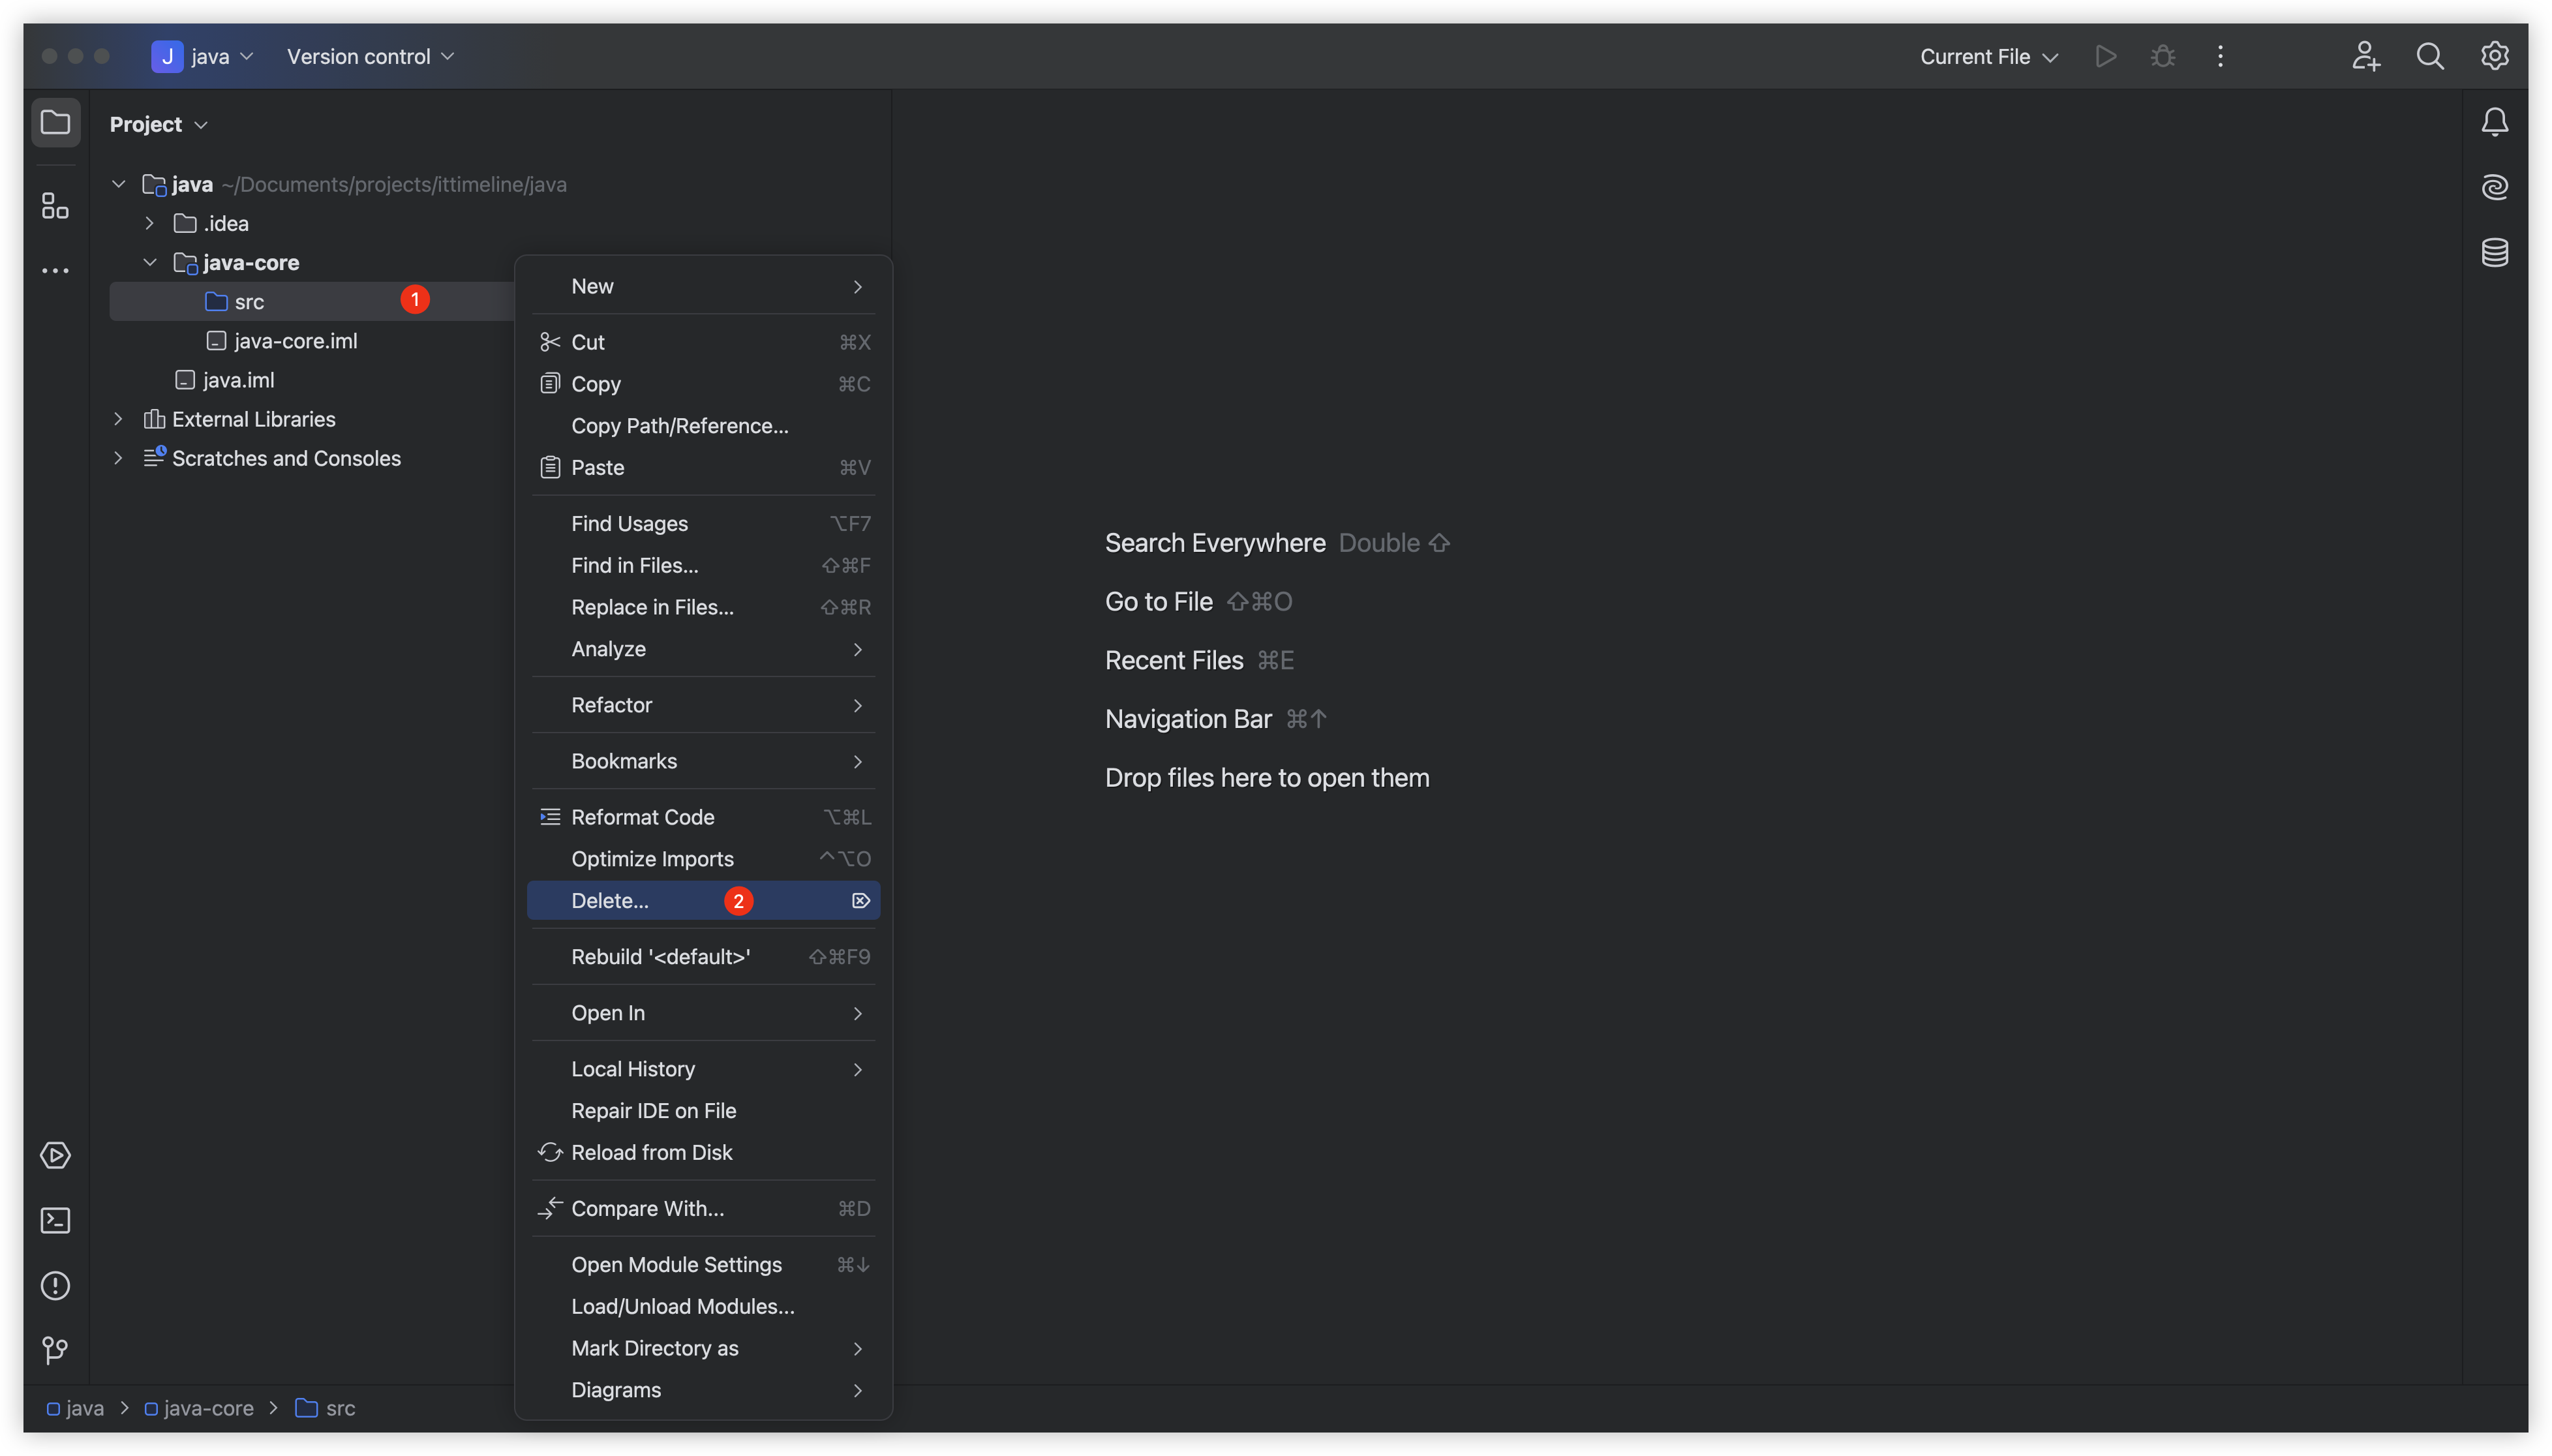Open the Version control dropdown menu
Viewport: 2552px width, 1456px height.
[370, 57]
